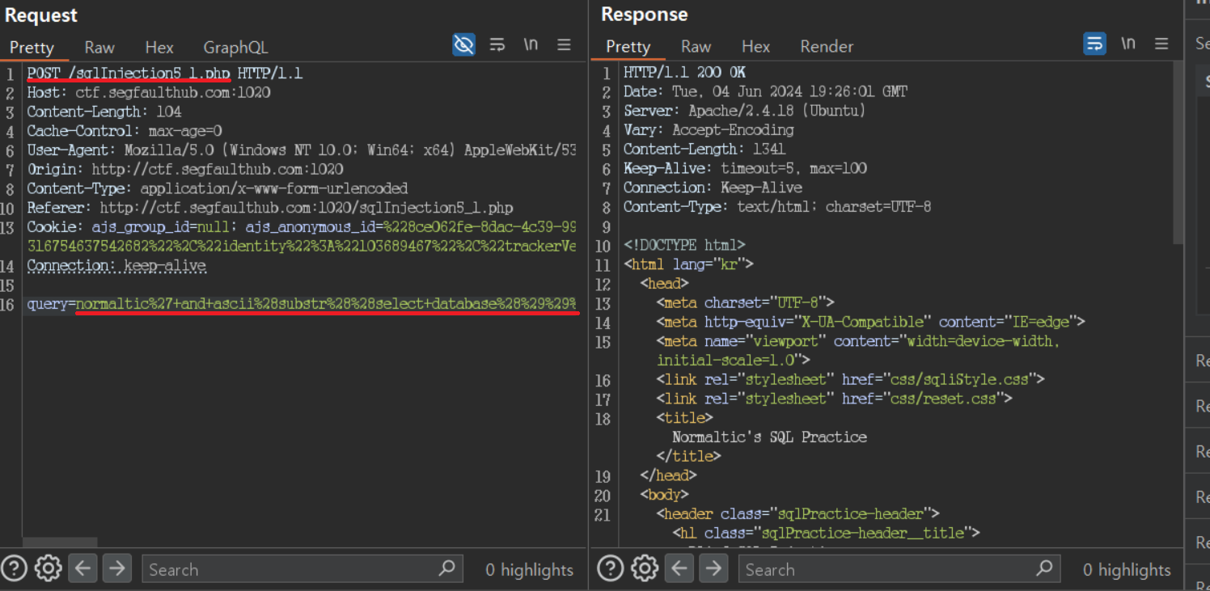Go to next match in Request search
Screen dimensions: 1210x591
tap(116, 568)
